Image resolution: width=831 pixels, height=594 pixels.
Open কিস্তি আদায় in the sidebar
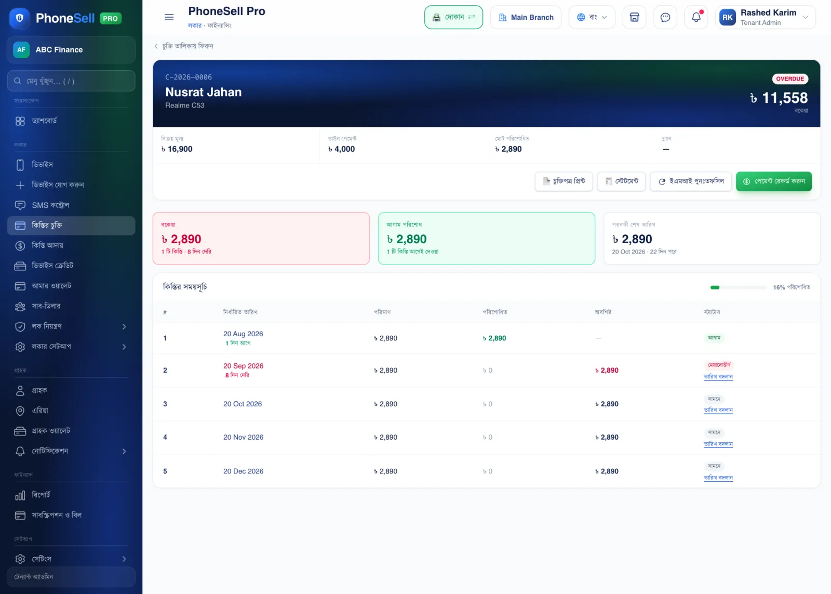(71, 245)
